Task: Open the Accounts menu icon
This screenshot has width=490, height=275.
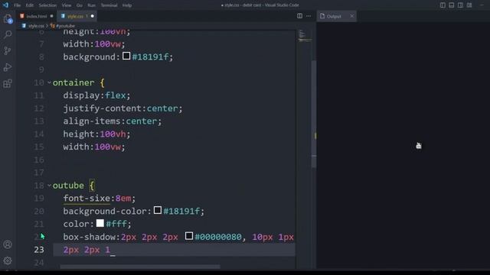Action: (8, 244)
